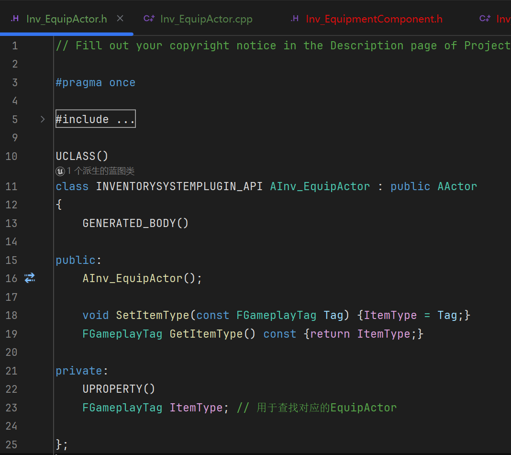Click the ItemType member variable on line 23
The width and height of the screenshot is (511, 455).
[196, 408]
